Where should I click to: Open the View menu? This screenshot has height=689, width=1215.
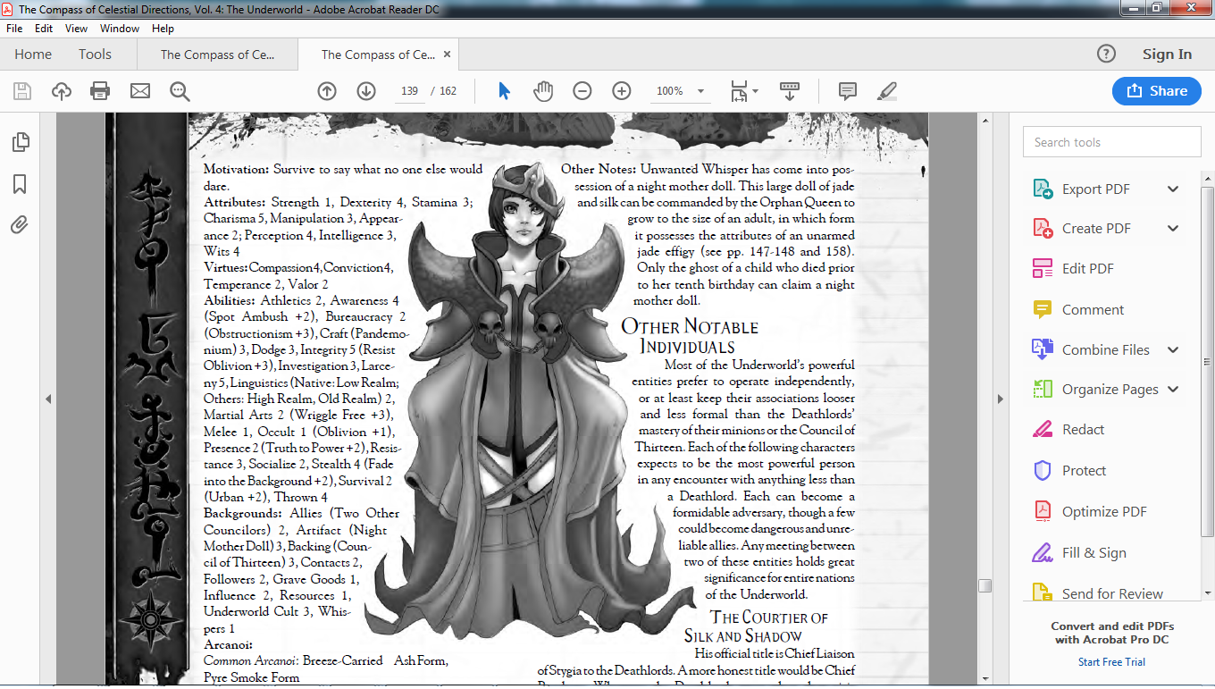pyautogui.click(x=76, y=29)
